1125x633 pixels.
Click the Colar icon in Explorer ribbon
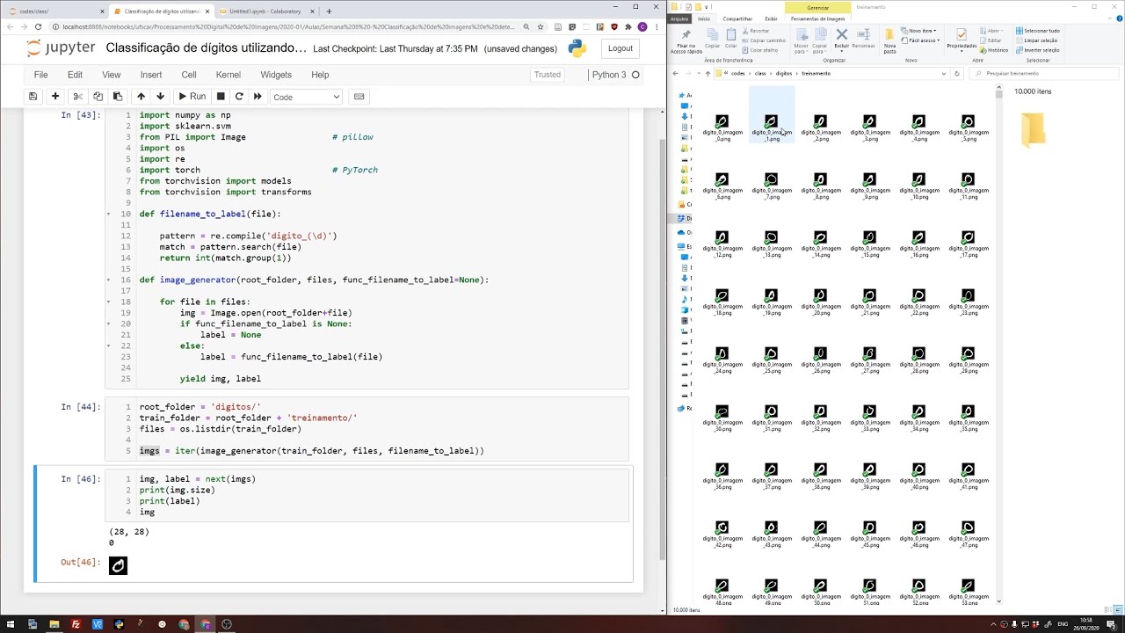point(731,39)
